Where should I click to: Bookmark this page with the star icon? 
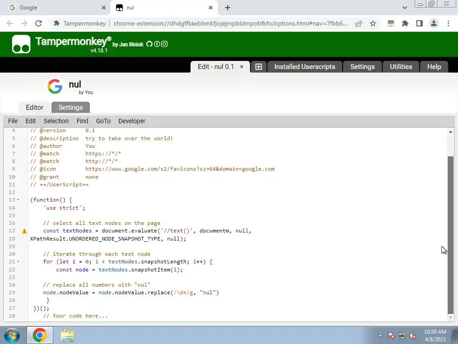point(373,23)
